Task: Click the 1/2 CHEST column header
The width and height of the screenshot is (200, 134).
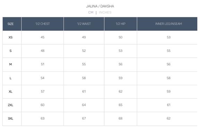Action: pos(43,24)
